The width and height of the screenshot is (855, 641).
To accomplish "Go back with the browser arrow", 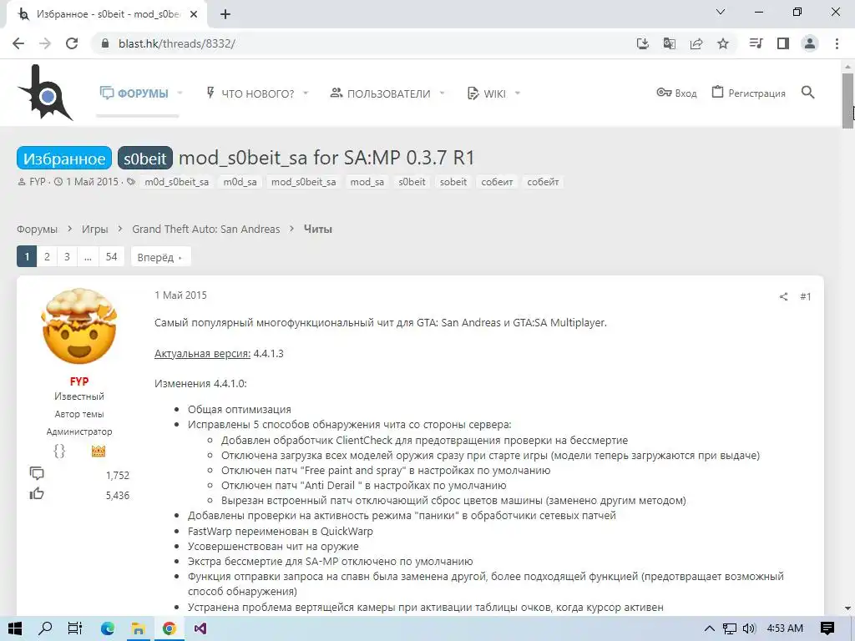I will pos(18,43).
